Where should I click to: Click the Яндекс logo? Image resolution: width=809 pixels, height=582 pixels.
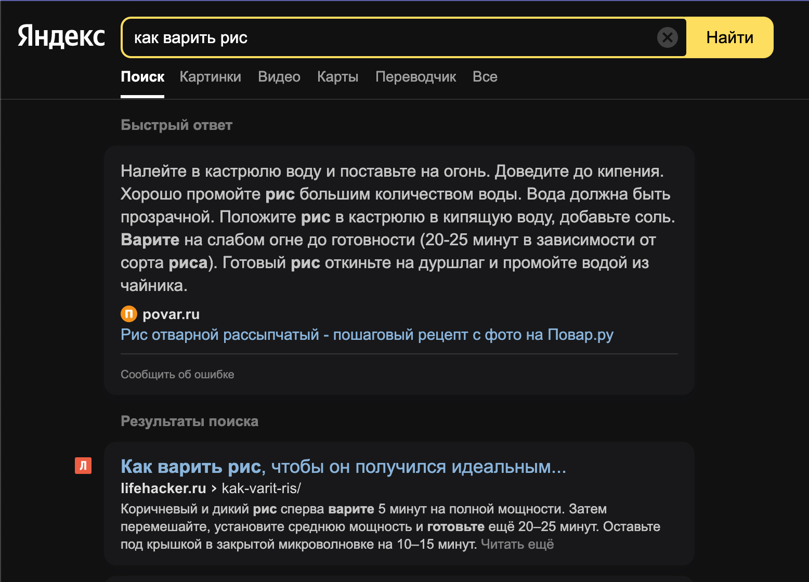tap(61, 37)
